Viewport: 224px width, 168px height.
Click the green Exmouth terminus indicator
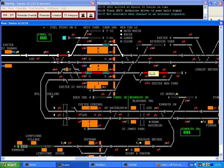18,146
